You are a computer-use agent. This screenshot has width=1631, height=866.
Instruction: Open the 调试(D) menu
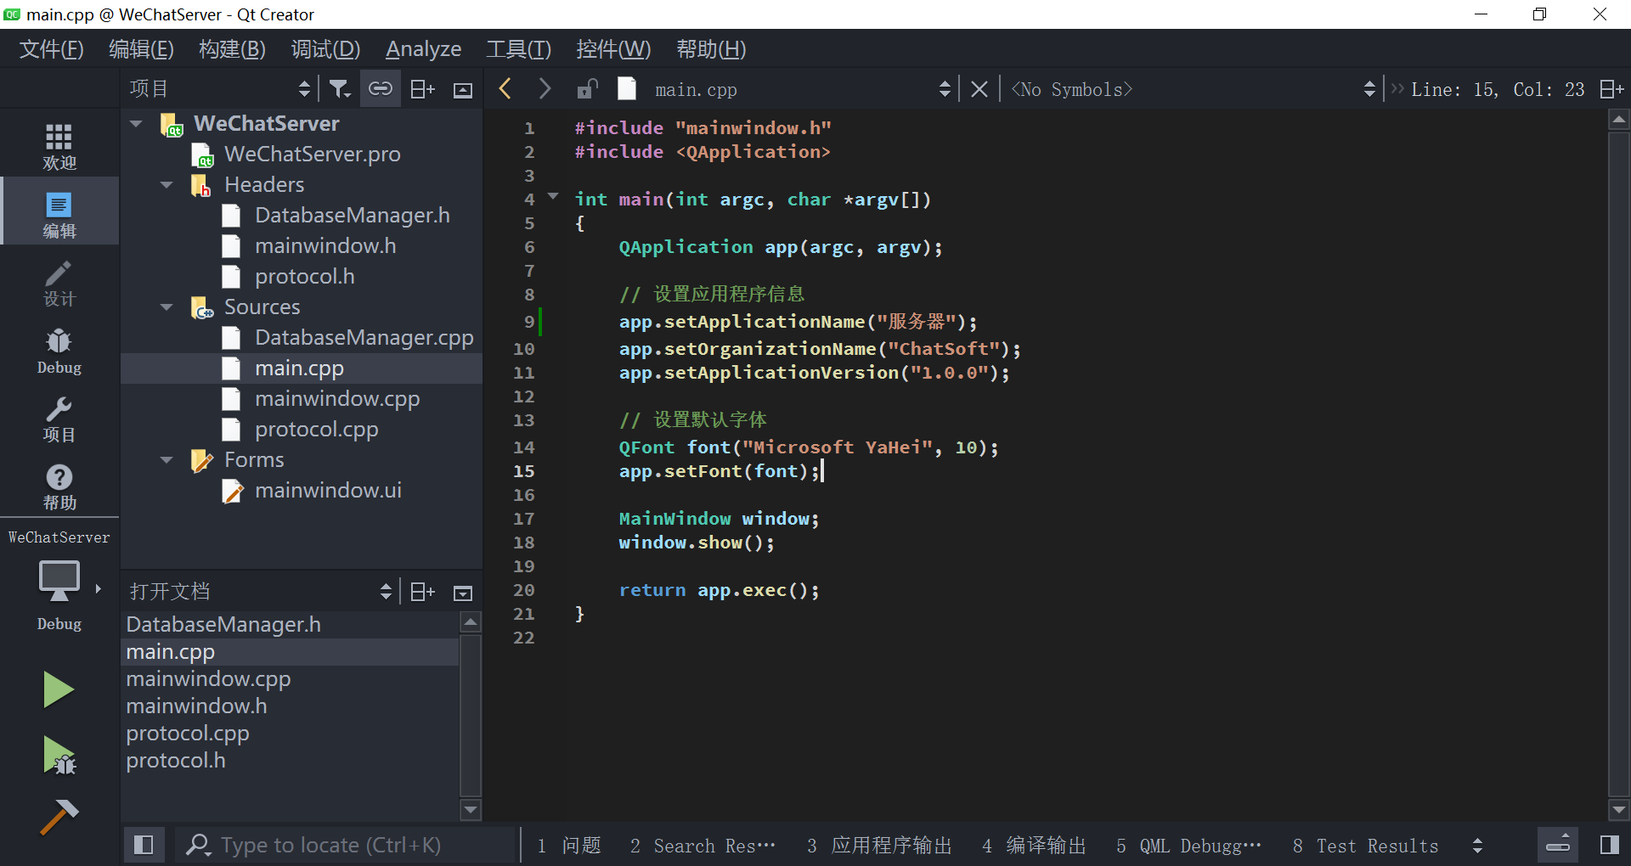[325, 49]
